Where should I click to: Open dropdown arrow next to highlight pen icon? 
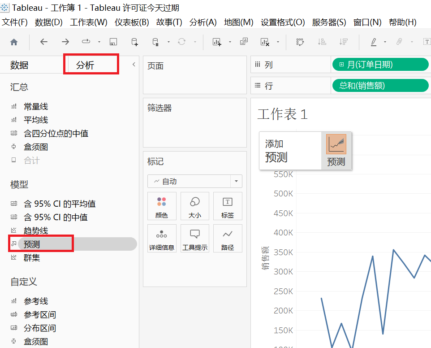coord(385,42)
